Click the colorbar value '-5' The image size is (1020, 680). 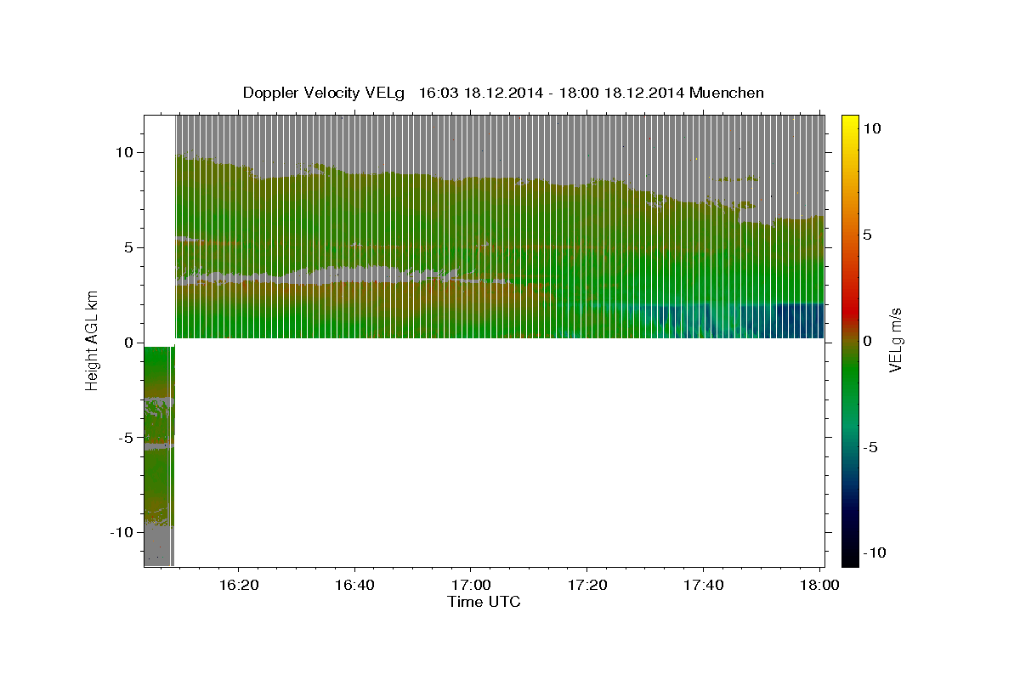[870, 447]
